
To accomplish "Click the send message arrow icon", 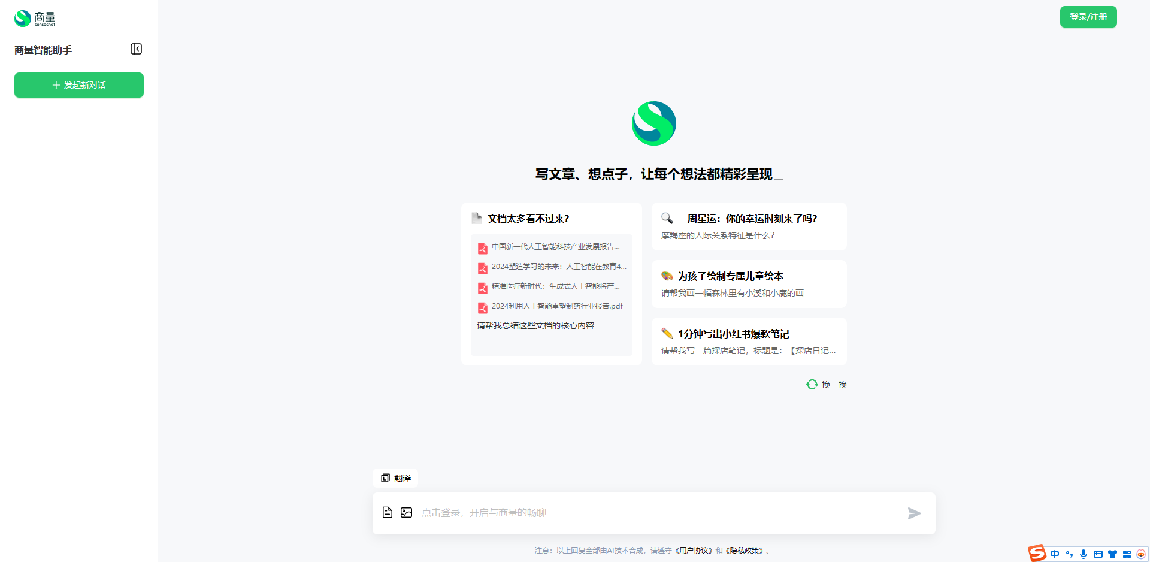I will pos(914,513).
